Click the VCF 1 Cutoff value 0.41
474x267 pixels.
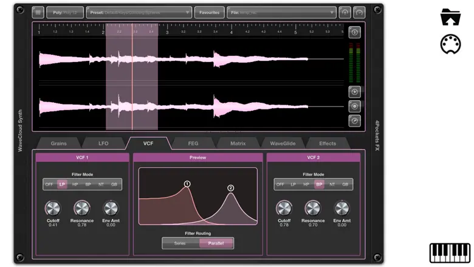[53, 225]
